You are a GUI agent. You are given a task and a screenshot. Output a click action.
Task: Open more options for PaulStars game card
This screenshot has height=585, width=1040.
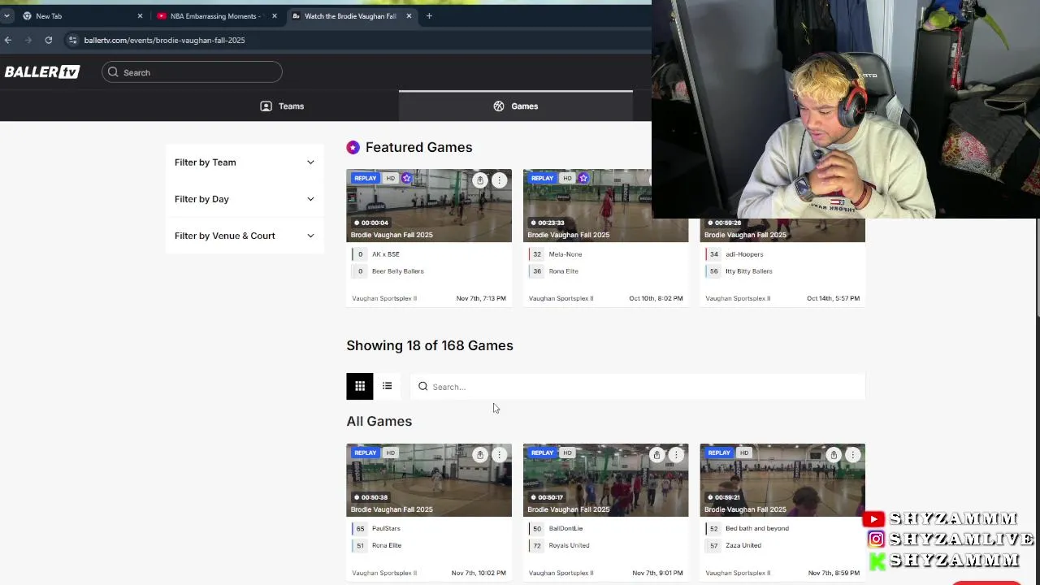[499, 455]
